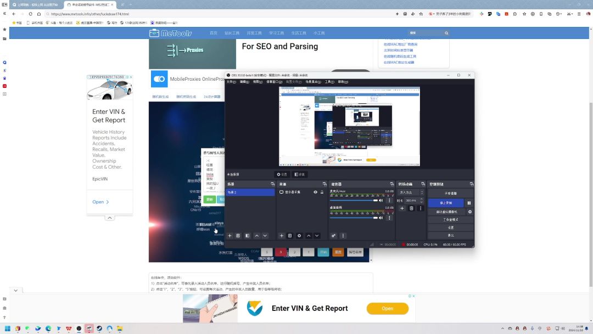Select Scene 2 in the scenes list
This screenshot has width=593, height=334.
(x=250, y=192)
